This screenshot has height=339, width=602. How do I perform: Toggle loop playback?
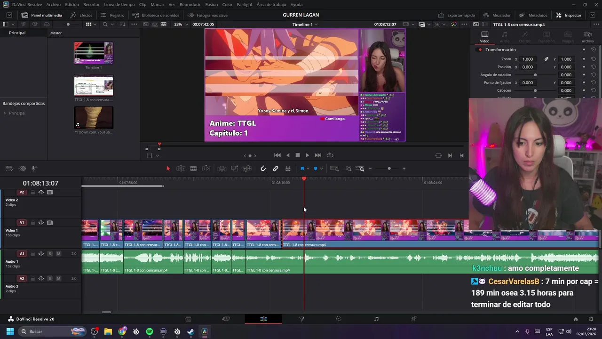click(330, 155)
